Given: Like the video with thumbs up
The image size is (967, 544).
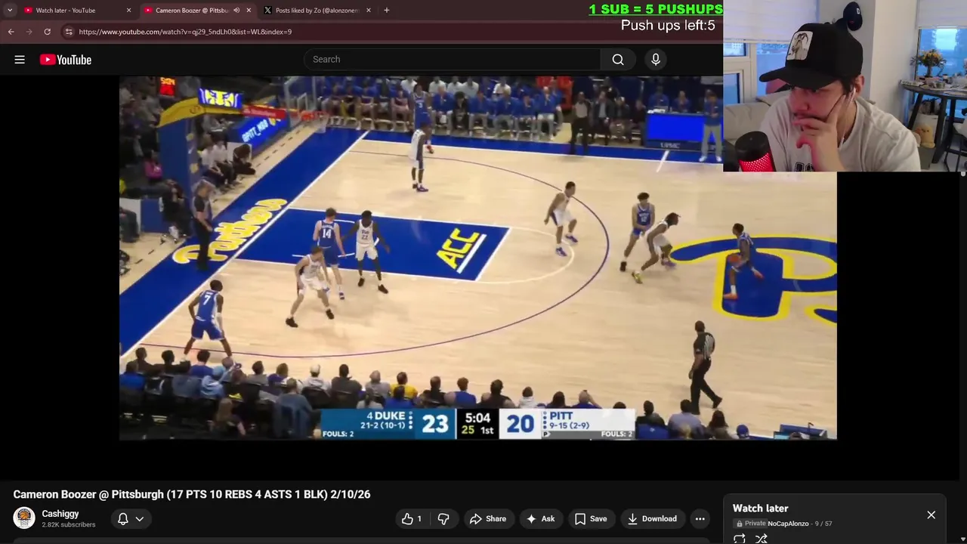Looking at the screenshot, I should (x=412, y=518).
